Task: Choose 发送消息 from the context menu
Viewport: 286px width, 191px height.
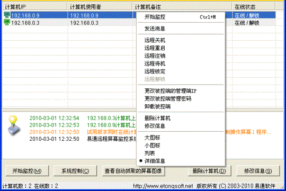Action: click(x=180, y=29)
